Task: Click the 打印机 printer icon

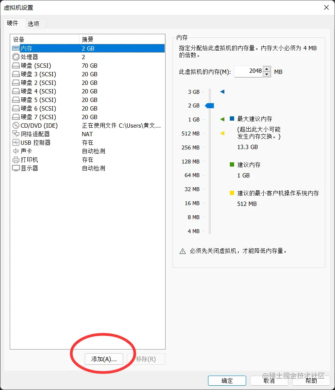Action: [16, 160]
